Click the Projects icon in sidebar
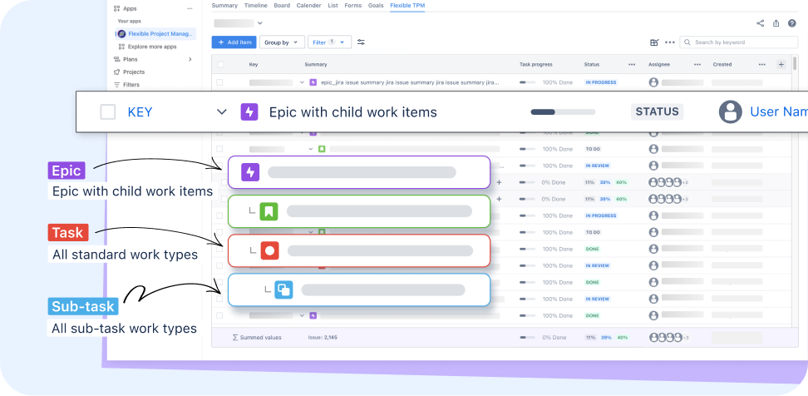The width and height of the screenshot is (808, 396). click(117, 72)
